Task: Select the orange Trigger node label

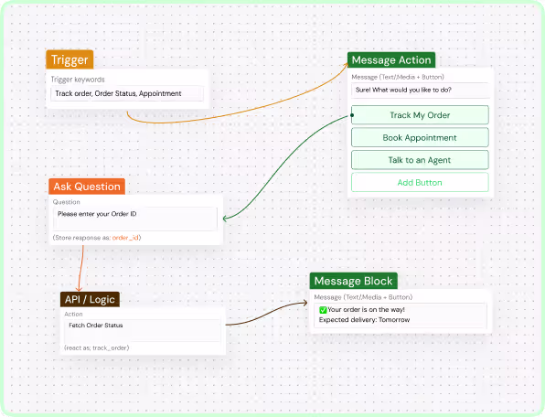Action: click(x=69, y=59)
